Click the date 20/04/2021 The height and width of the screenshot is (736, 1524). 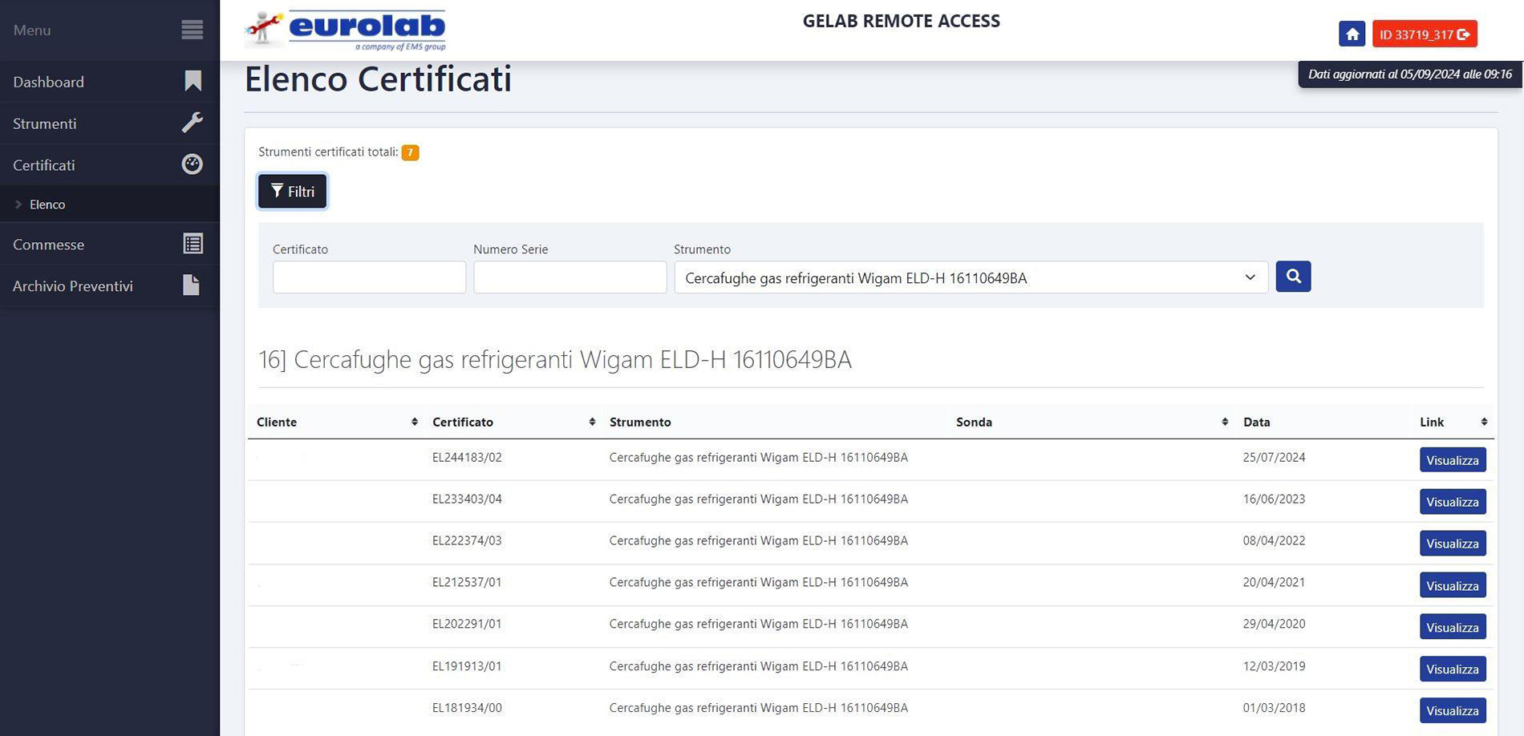tap(1274, 583)
